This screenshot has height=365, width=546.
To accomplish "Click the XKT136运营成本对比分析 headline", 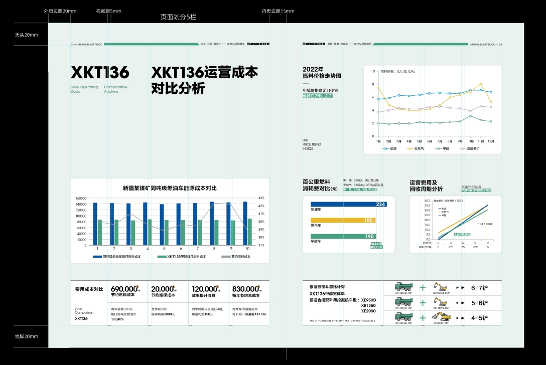I will [x=204, y=80].
